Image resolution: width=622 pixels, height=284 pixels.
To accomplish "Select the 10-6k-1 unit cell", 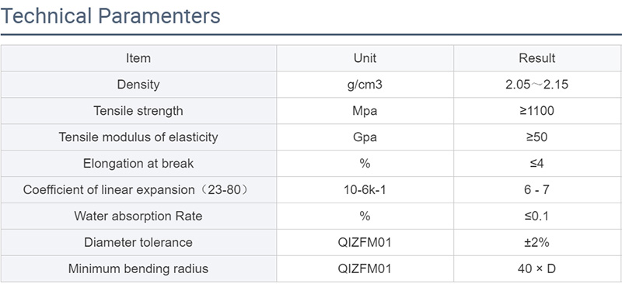I will tap(365, 190).
